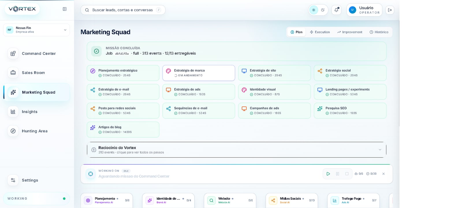The width and height of the screenshot is (462, 208).
Task: Click the pause button in working bar
Action: coord(338,174)
